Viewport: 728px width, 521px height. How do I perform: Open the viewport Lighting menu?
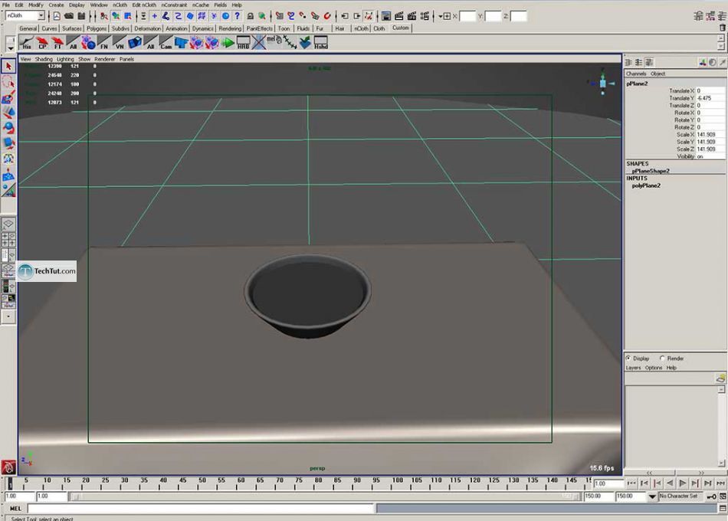tap(65, 60)
